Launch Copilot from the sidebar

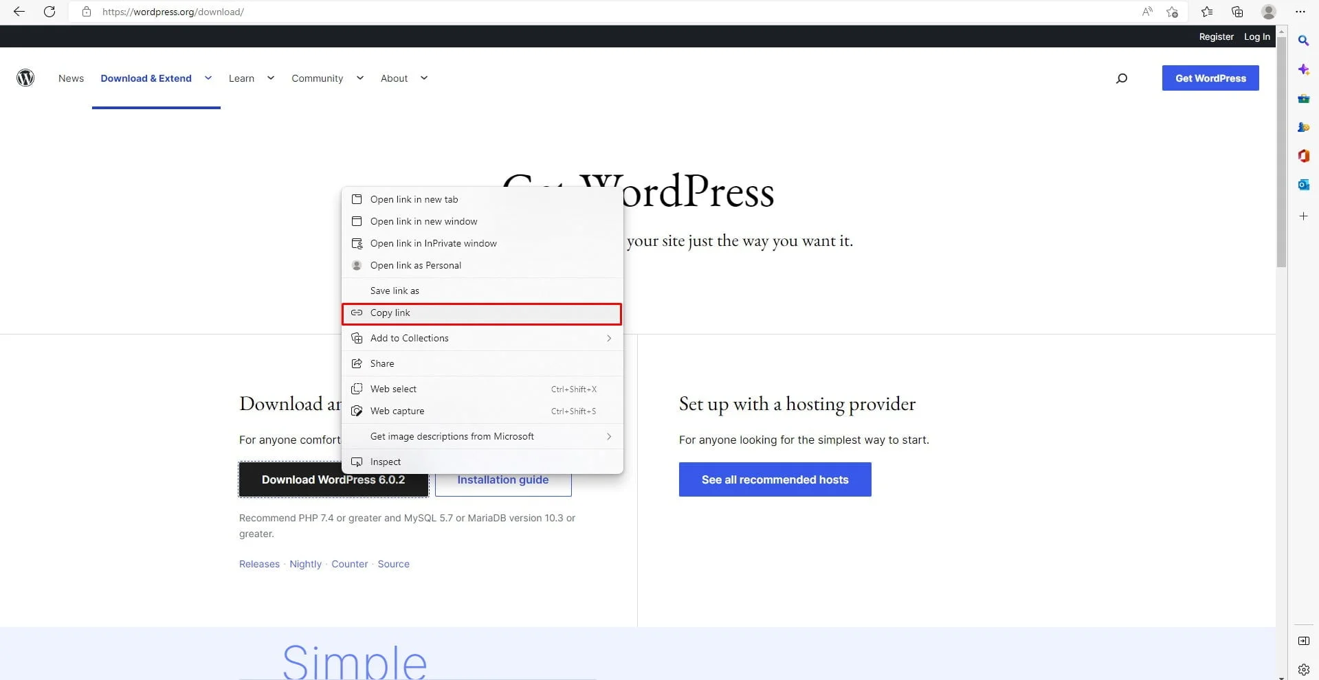[x=1303, y=69]
